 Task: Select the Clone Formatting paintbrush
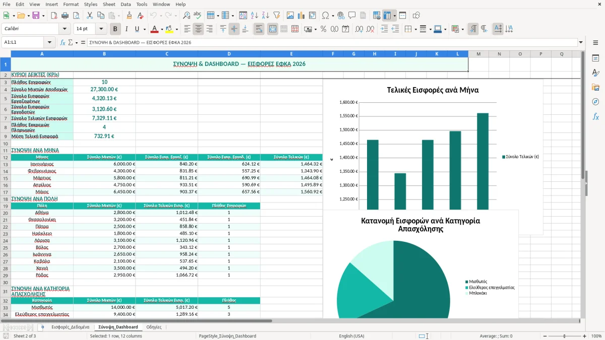click(x=129, y=16)
